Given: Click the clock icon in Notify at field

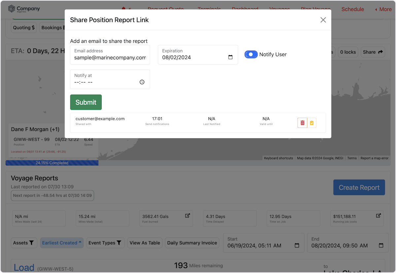Looking at the screenshot, I should (x=142, y=81).
